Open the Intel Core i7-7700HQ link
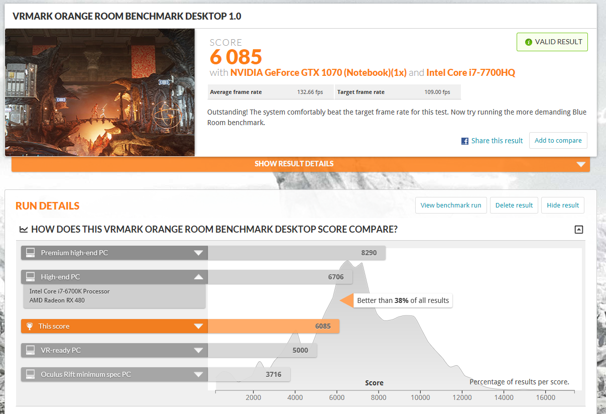 pyautogui.click(x=470, y=72)
